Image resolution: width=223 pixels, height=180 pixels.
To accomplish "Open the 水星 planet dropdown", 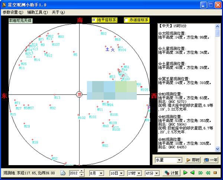I will 180,160.
